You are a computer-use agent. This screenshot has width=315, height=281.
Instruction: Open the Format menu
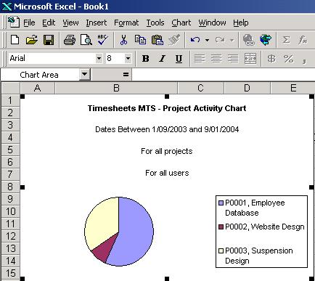tap(126, 23)
